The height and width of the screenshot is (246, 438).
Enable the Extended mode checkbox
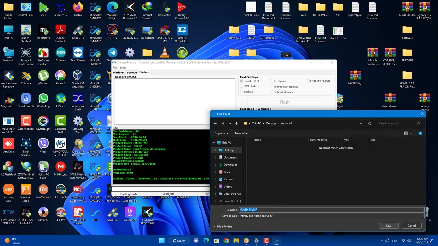[272, 92]
